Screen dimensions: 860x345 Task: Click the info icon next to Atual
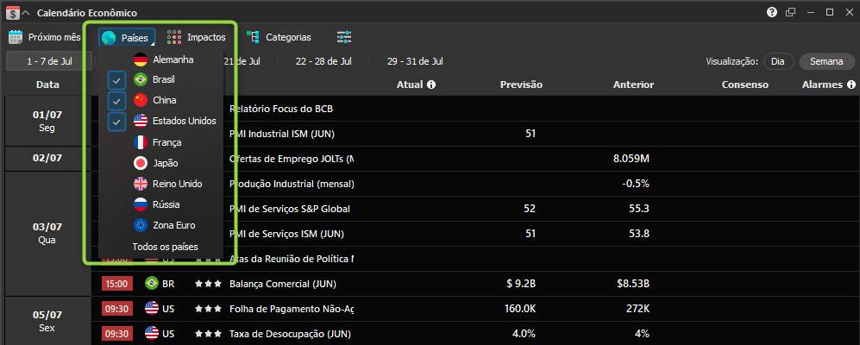(431, 85)
